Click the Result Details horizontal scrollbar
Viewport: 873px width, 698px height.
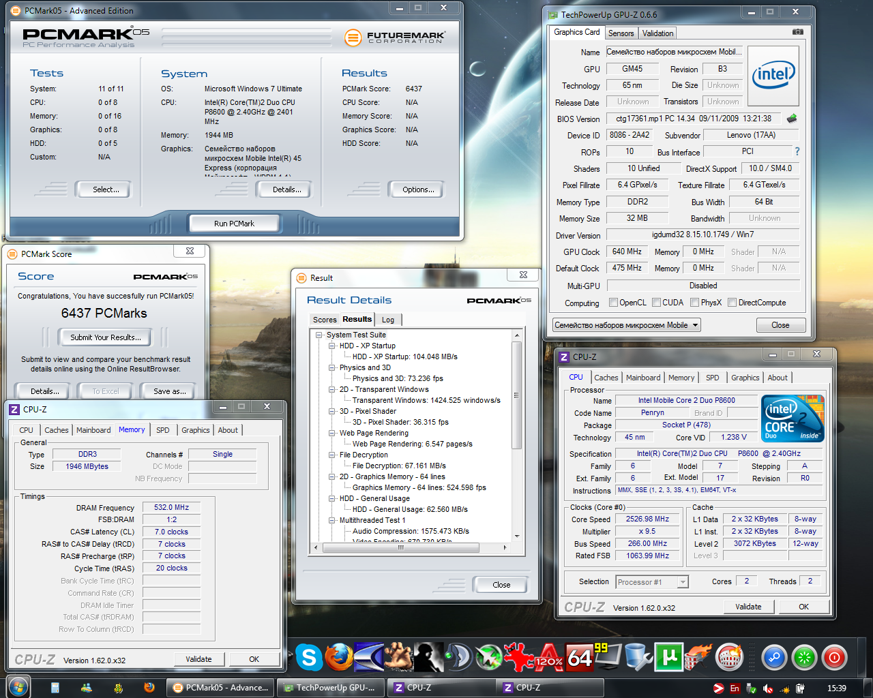pos(400,547)
